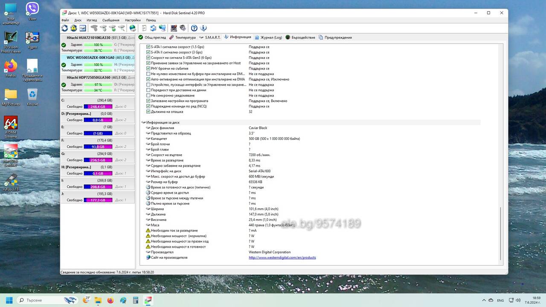
Task: Open the Помощ menu
Action: click(151, 20)
